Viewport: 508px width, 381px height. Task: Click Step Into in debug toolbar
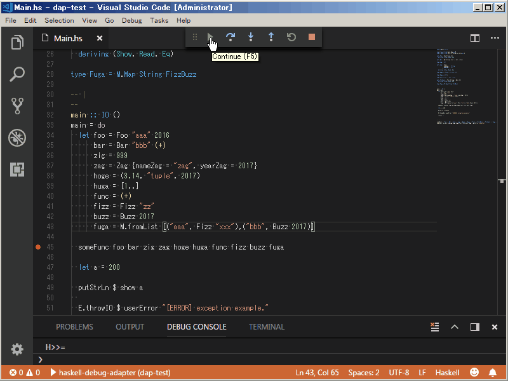pos(251,37)
